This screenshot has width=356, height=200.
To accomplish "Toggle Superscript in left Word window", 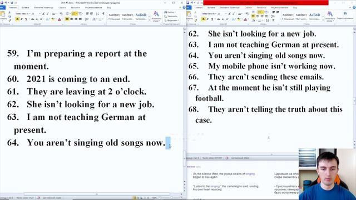I will [x=41, y=19].
